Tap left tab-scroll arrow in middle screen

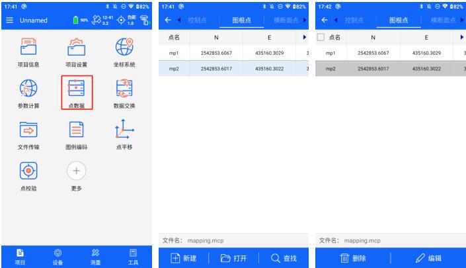point(179,20)
